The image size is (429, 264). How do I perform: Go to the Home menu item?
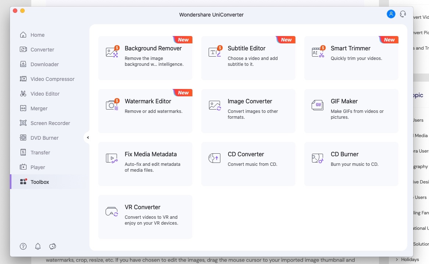[38, 35]
